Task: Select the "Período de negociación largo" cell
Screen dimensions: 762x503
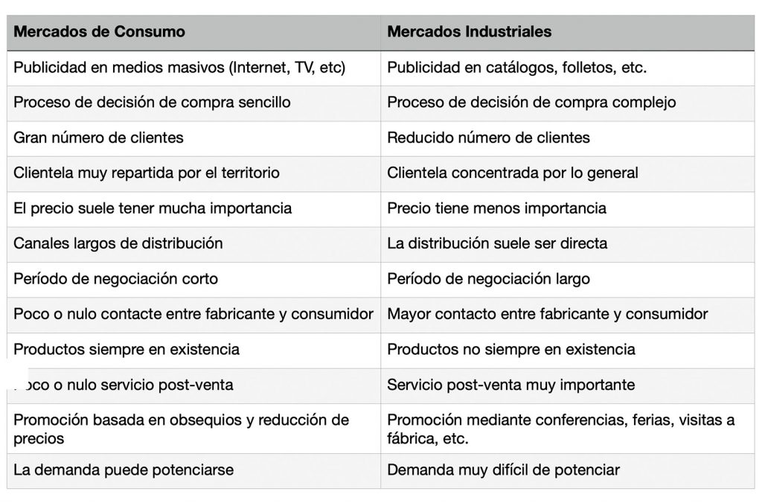Action: coord(488,279)
